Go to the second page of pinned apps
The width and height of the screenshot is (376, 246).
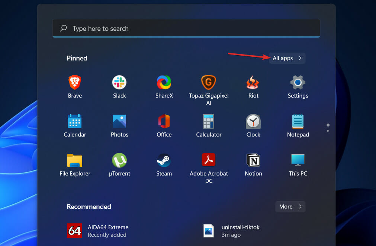[328, 131]
